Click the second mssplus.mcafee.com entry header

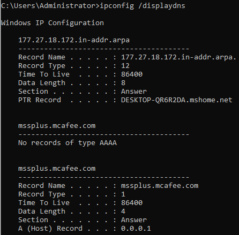point(57,169)
